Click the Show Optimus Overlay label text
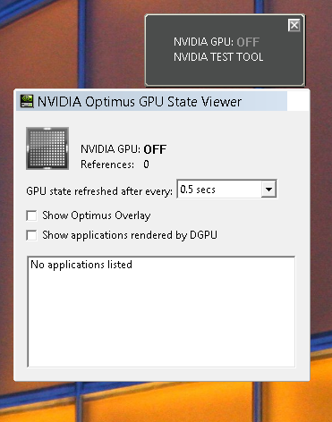This screenshot has height=422, width=332. [97, 215]
